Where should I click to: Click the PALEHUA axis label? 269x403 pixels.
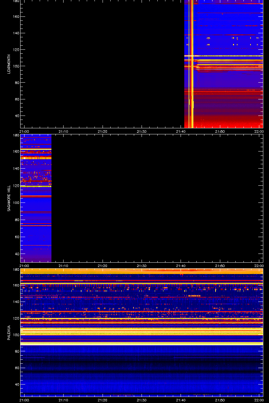(9, 333)
